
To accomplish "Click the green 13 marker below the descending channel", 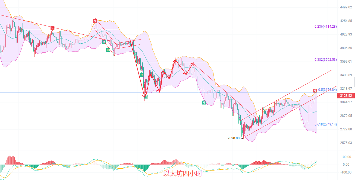I will click(x=108, y=50).
